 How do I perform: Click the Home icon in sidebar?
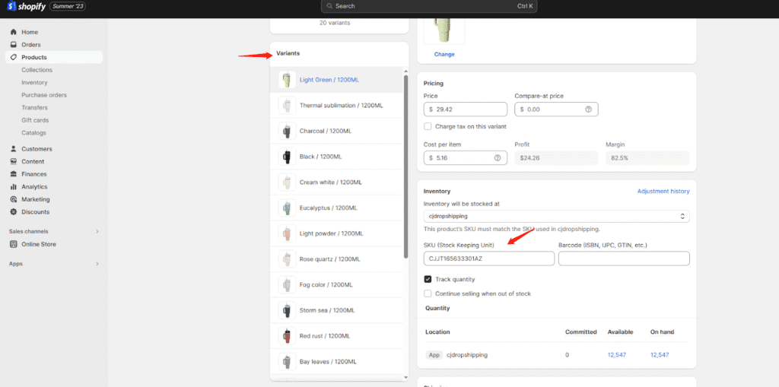point(14,32)
